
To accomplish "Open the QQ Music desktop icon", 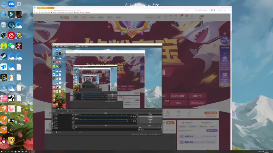I will [x=4, y=46].
